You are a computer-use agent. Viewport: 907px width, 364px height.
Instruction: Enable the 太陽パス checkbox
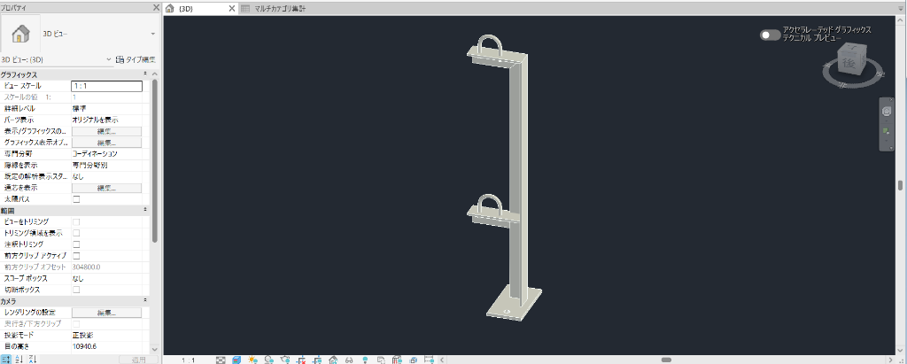(x=76, y=199)
